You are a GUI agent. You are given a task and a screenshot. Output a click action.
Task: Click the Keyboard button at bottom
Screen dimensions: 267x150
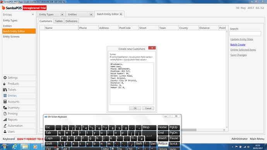(x=9, y=139)
